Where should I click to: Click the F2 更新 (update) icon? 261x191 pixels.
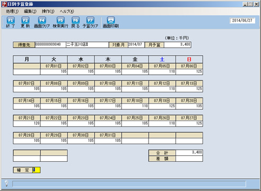pos(25,22)
